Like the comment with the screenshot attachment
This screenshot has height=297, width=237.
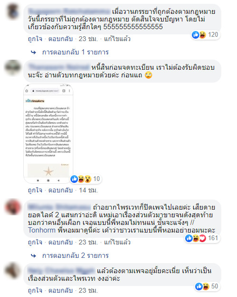click(x=35, y=190)
